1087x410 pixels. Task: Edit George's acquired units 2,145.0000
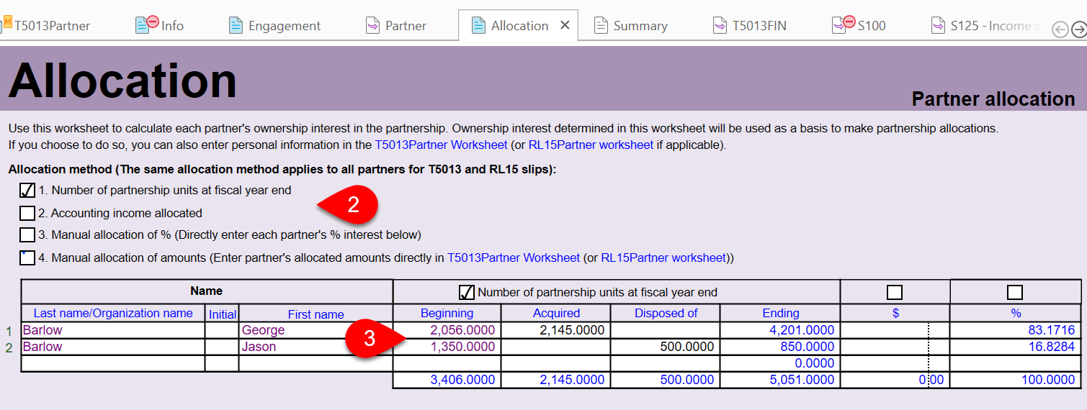(556, 330)
